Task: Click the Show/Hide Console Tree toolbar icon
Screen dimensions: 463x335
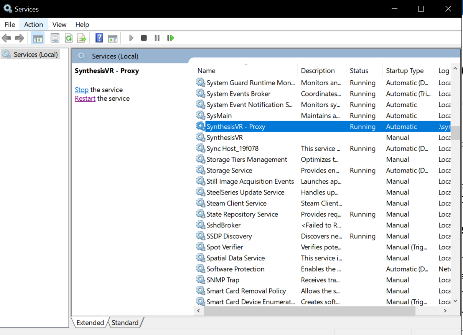Action: [38, 38]
